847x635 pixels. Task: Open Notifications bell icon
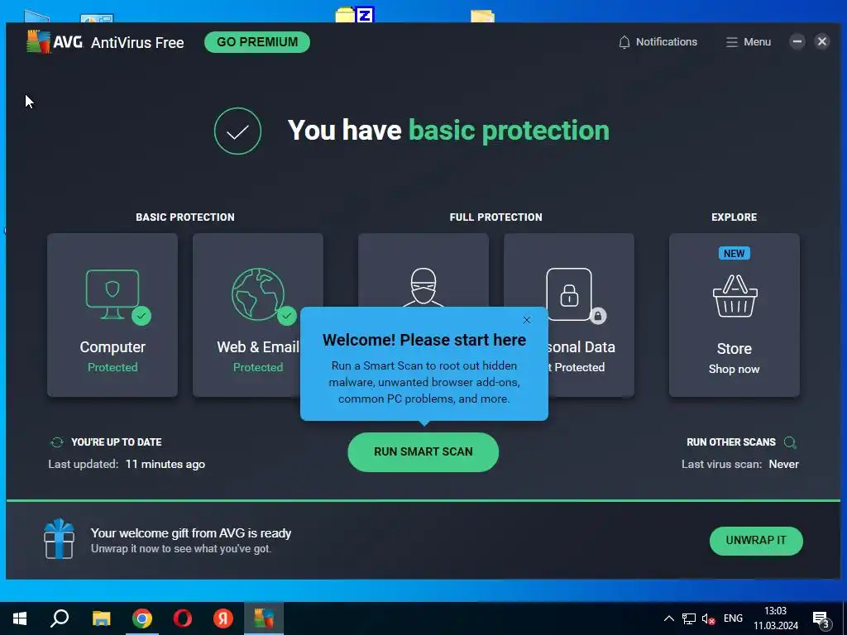click(624, 42)
